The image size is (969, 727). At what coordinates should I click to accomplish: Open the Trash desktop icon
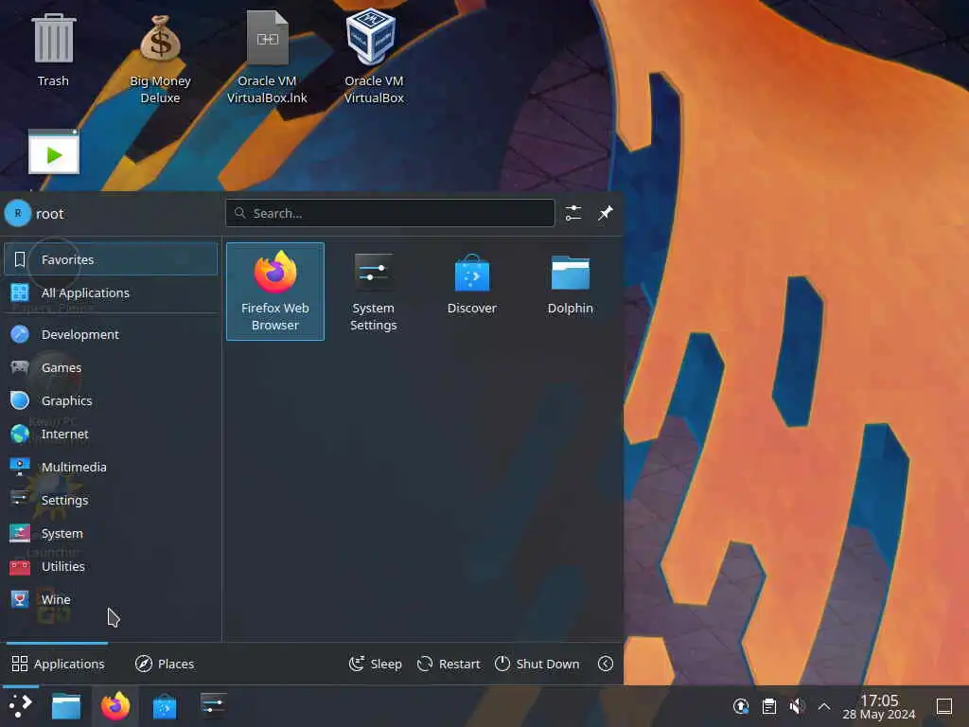pos(53,51)
